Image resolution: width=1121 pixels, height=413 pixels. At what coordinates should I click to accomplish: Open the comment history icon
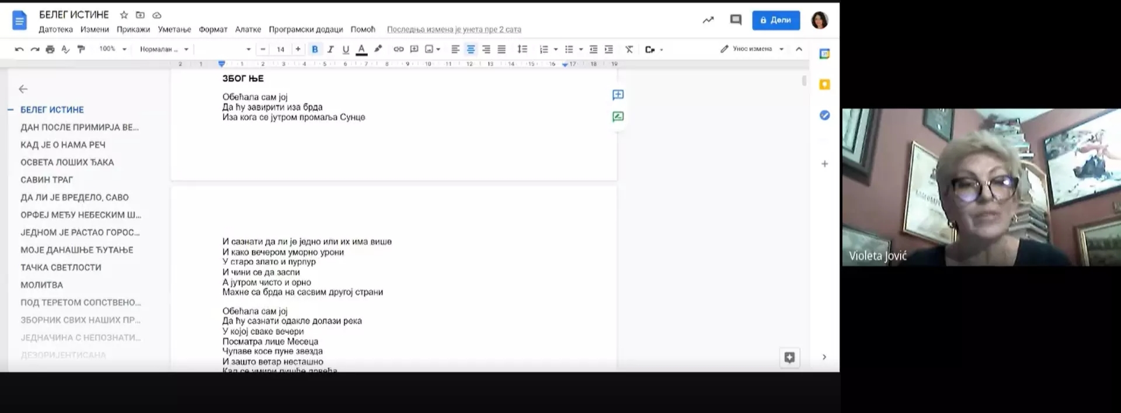coord(736,20)
